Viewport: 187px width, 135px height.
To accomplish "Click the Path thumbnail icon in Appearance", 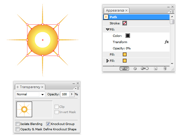I will click(x=106, y=17).
